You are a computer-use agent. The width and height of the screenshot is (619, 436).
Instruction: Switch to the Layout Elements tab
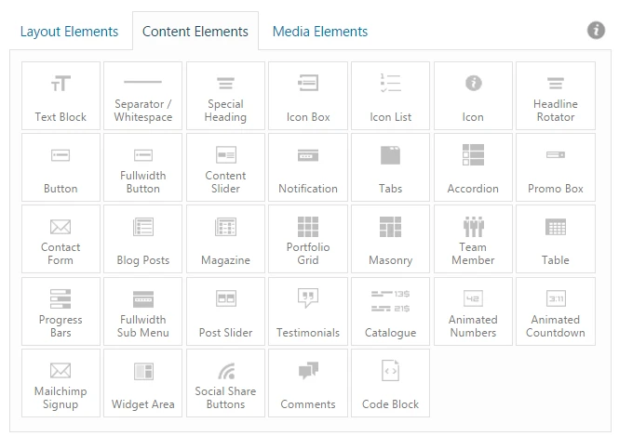(69, 32)
